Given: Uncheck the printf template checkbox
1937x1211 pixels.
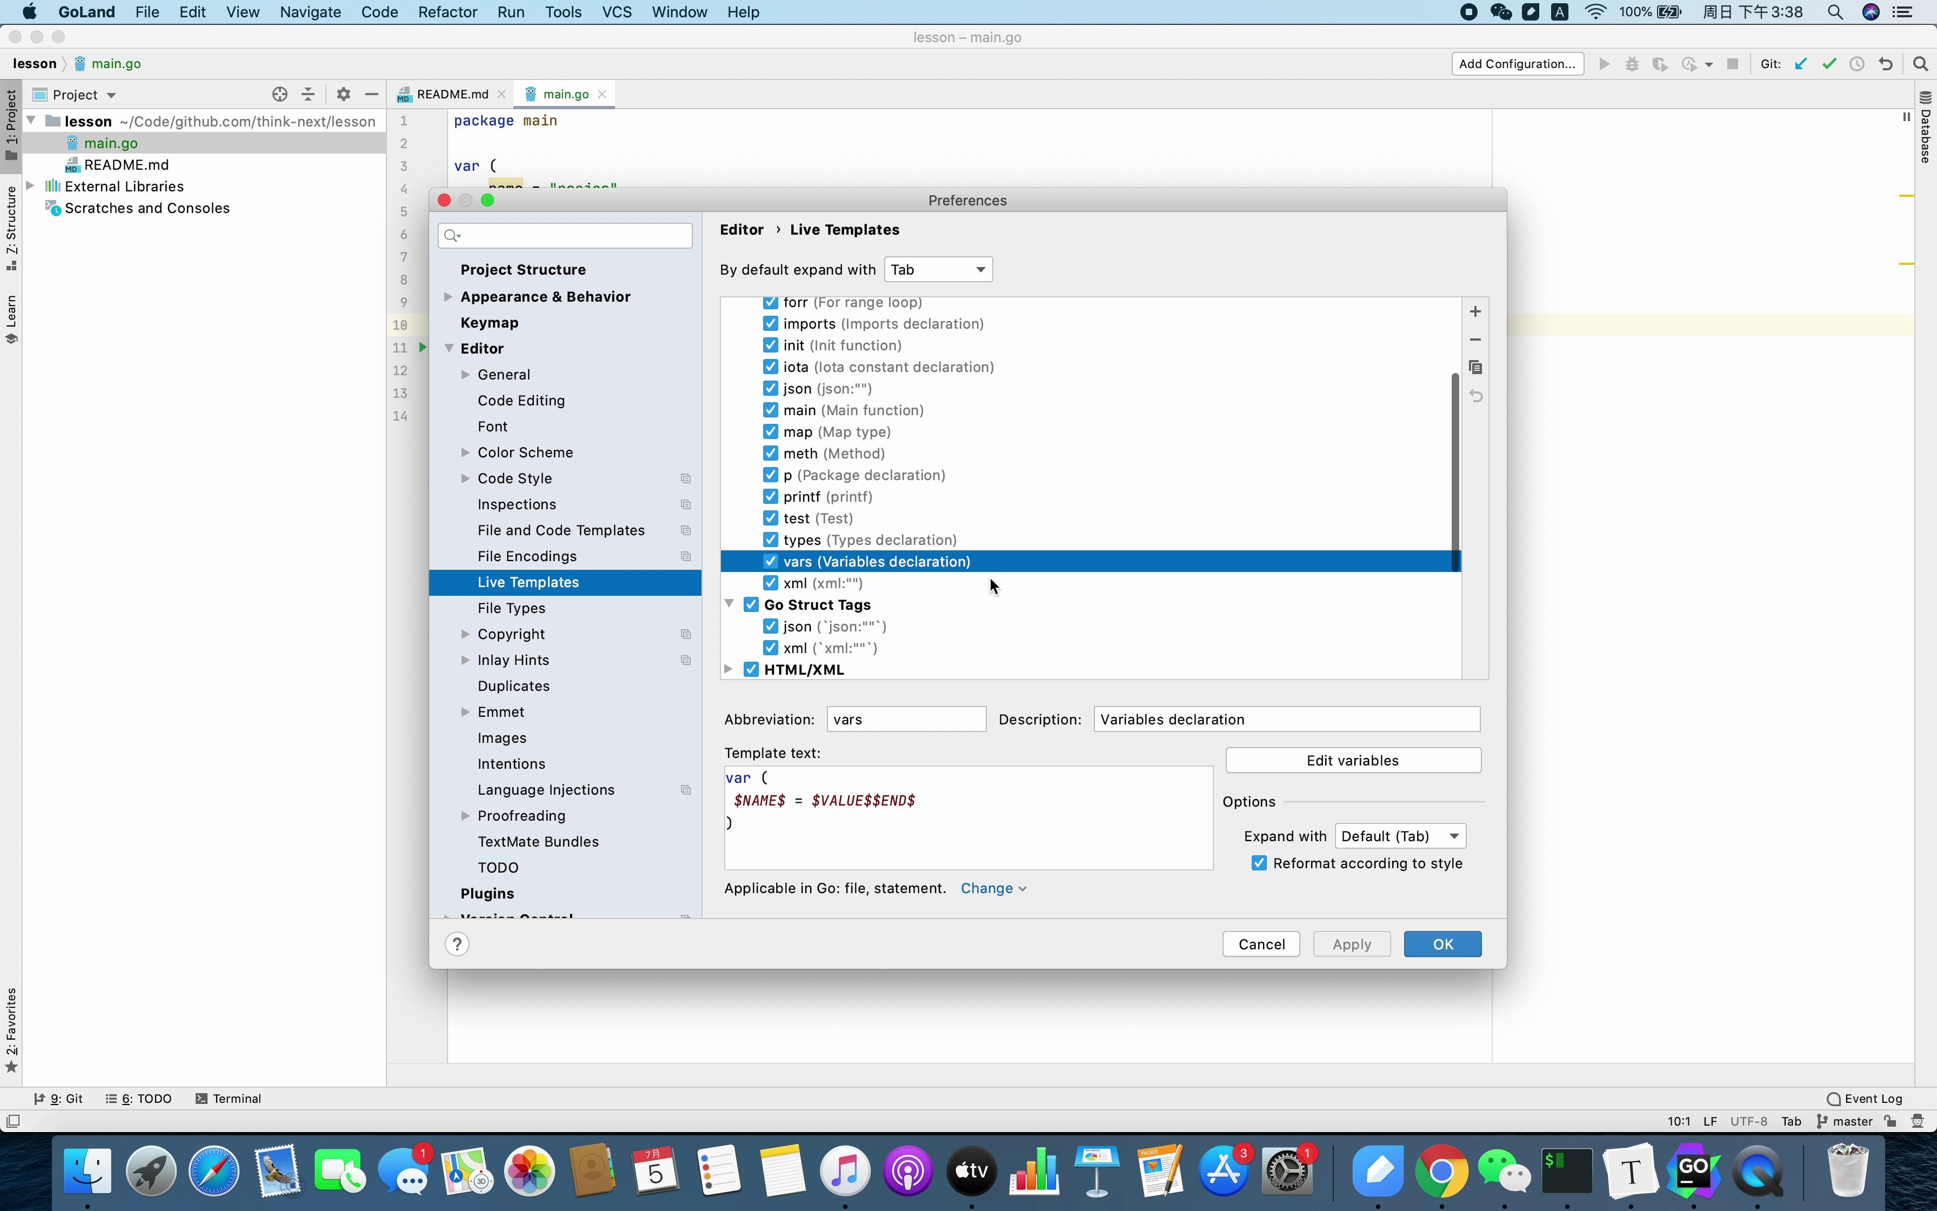Looking at the screenshot, I should point(770,497).
